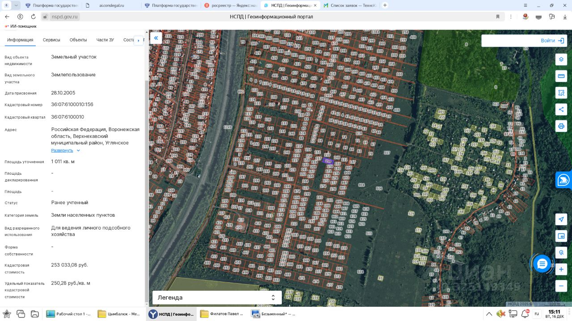Switch to the Список заявок browser tab
572x321 pixels.
click(x=350, y=5)
